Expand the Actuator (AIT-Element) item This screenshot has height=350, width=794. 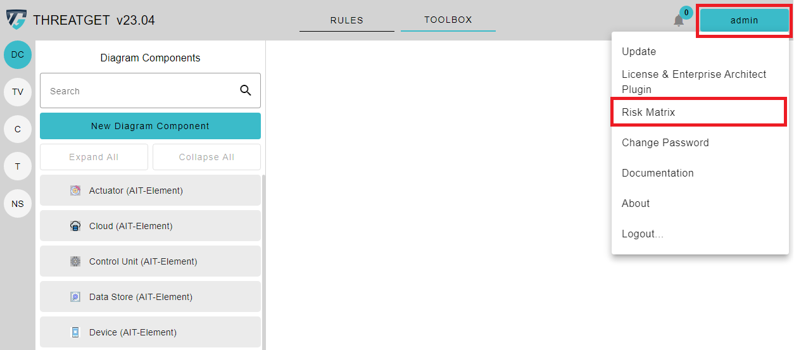(x=150, y=191)
